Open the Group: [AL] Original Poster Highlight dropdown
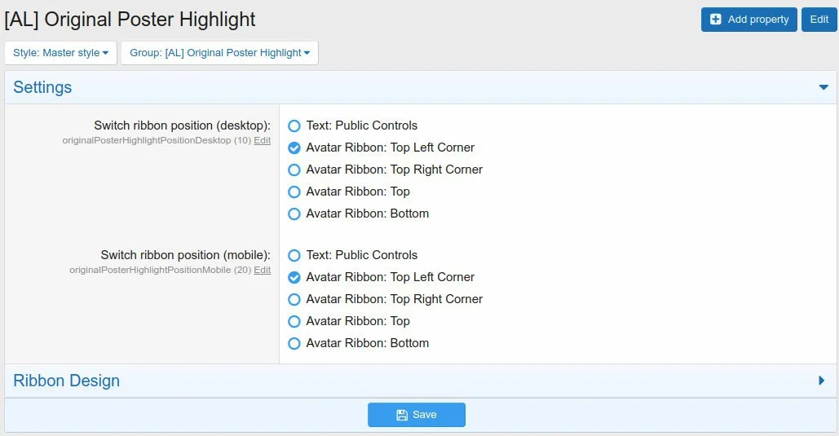839x436 pixels. coord(219,53)
